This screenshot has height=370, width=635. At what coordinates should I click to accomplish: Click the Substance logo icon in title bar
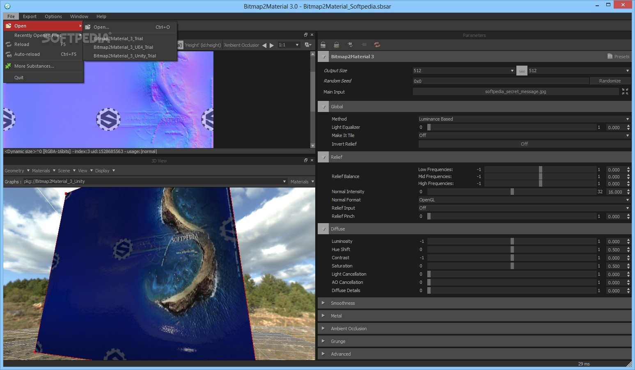pyautogui.click(x=7, y=6)
